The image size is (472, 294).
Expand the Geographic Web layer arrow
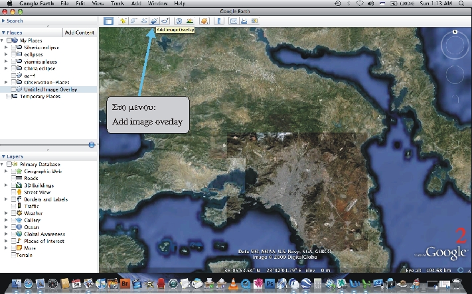pyautogui.click(x=6, y=171)
